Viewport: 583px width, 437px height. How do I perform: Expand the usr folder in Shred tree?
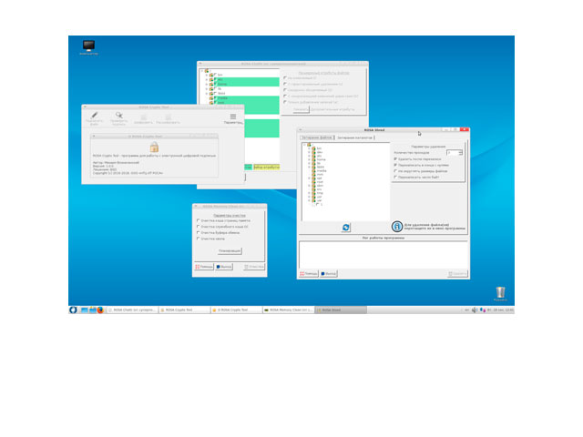coord(309,197)
